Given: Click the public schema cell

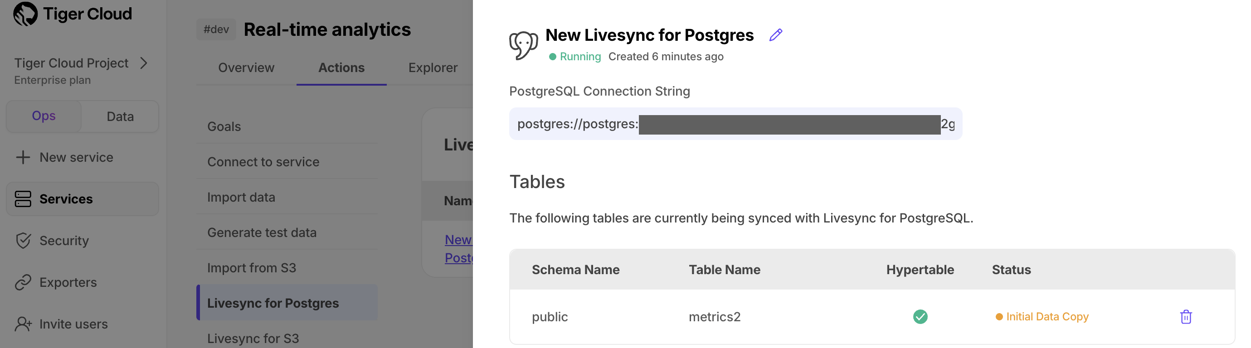Looking at the screenshot, I should (550, 317).
